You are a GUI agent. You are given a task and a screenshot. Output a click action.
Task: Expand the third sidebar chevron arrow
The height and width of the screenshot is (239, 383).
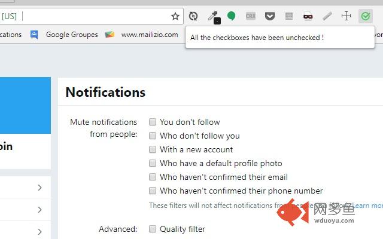click(40, 232)
